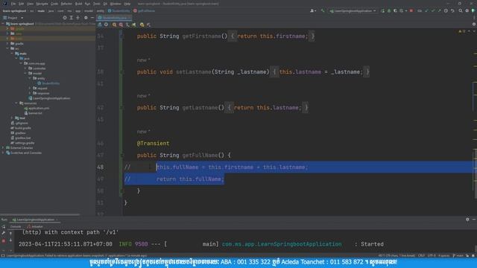Switch to the Console tab in Run panel
The width and height of the screenshot is (477, 268).
[15, 226]
